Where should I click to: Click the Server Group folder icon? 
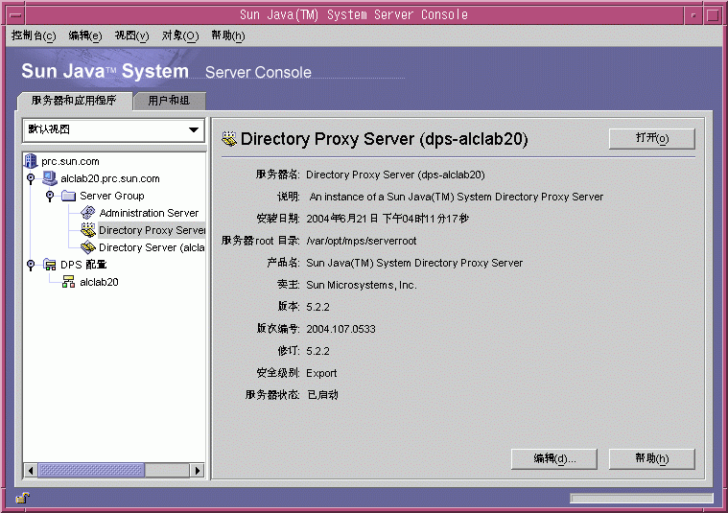(x=69, y=196)
